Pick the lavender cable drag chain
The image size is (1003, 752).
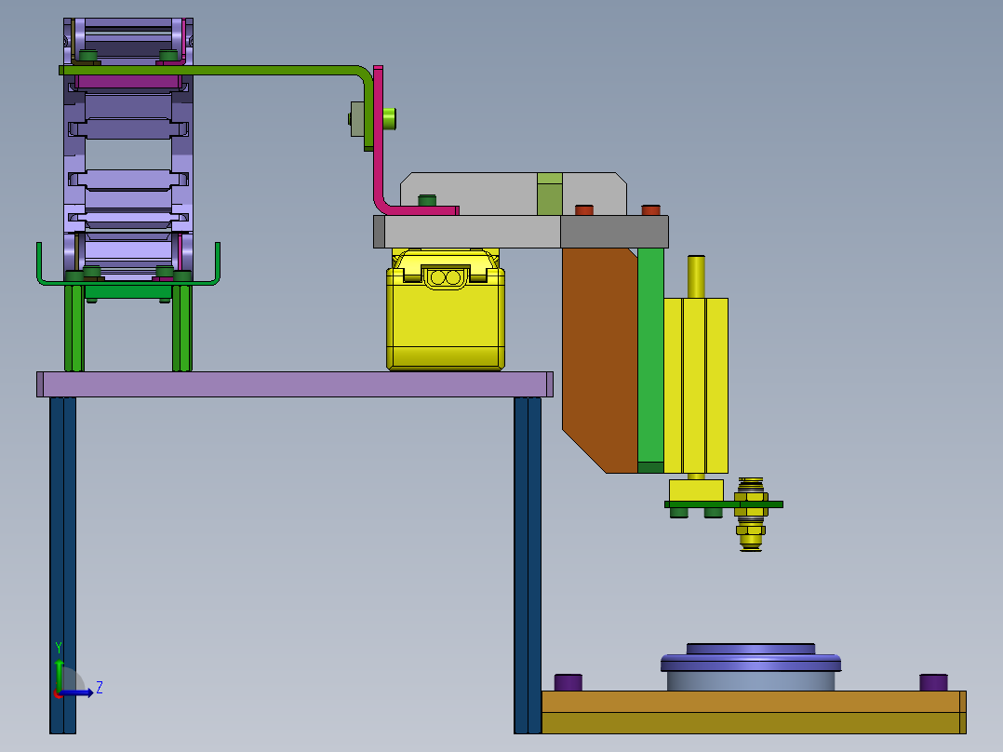pos(128,149)
